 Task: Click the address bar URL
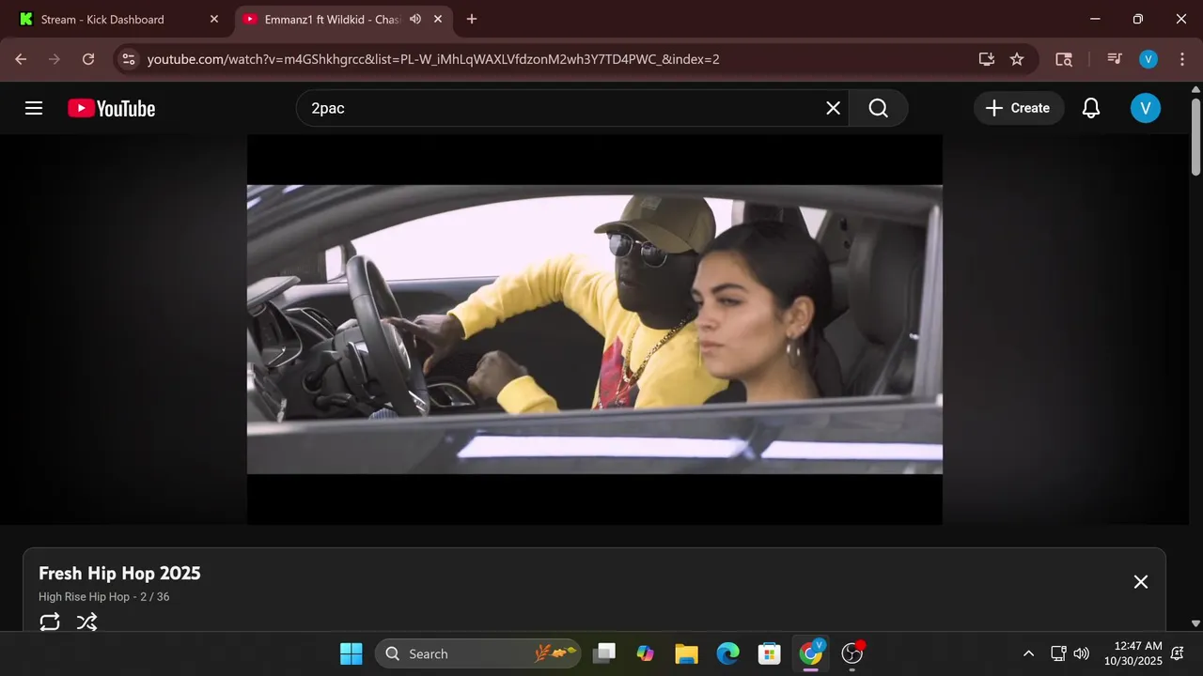tap(433, 59)
